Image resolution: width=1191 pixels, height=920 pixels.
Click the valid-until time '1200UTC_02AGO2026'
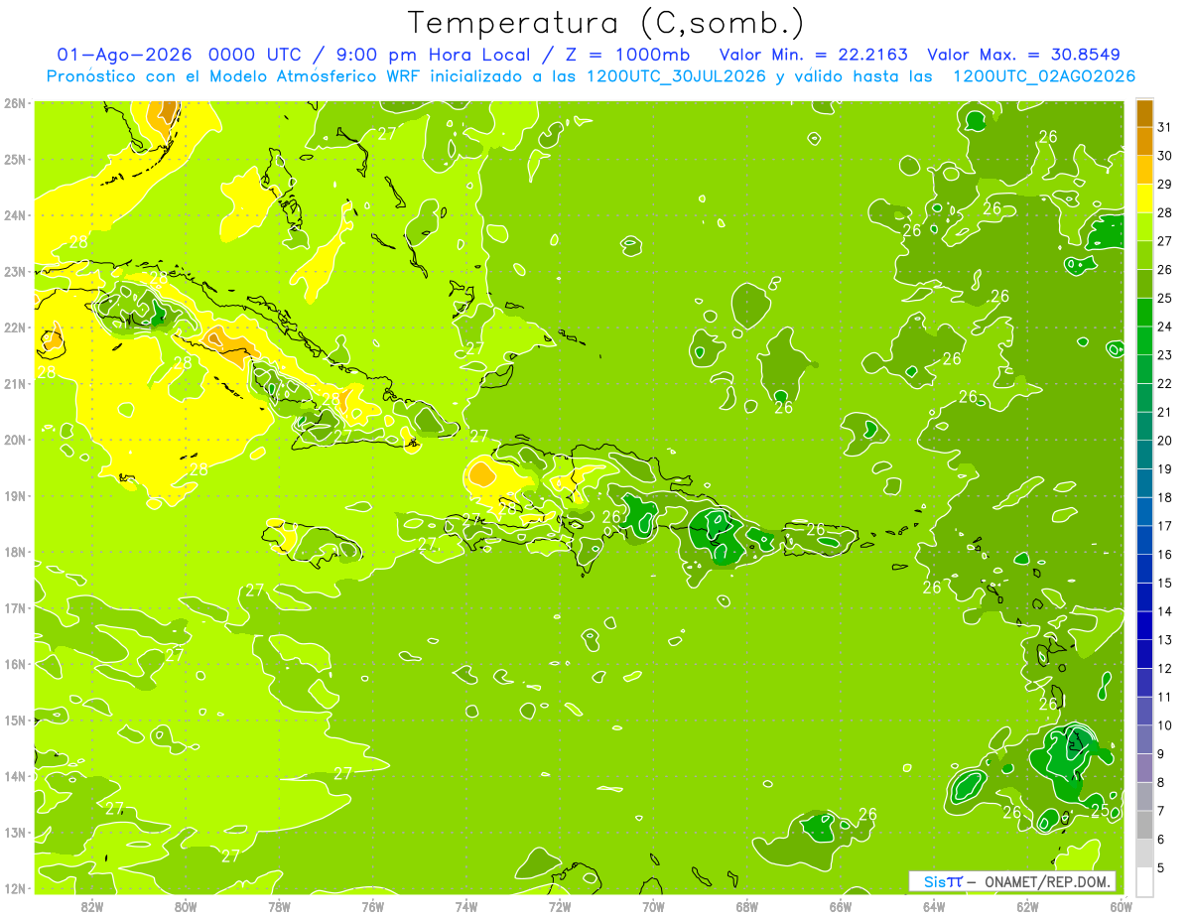tap(1044, 76)
